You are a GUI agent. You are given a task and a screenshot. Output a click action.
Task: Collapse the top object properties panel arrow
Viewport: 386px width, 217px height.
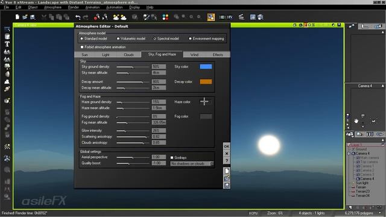click(383, 32)
